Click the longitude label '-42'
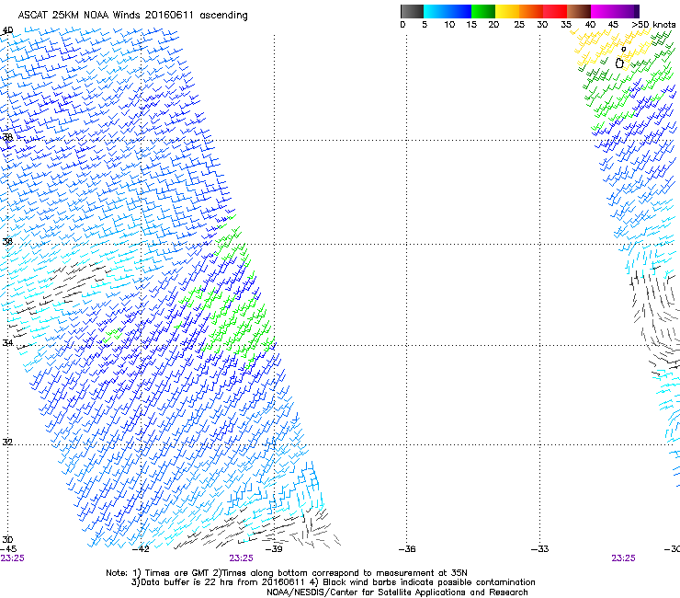680x598 pixels. tap(141, 549)
